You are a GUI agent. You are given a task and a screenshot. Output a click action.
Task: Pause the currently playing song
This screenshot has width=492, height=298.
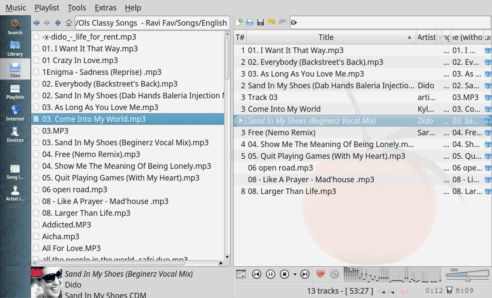click(271, 274)
